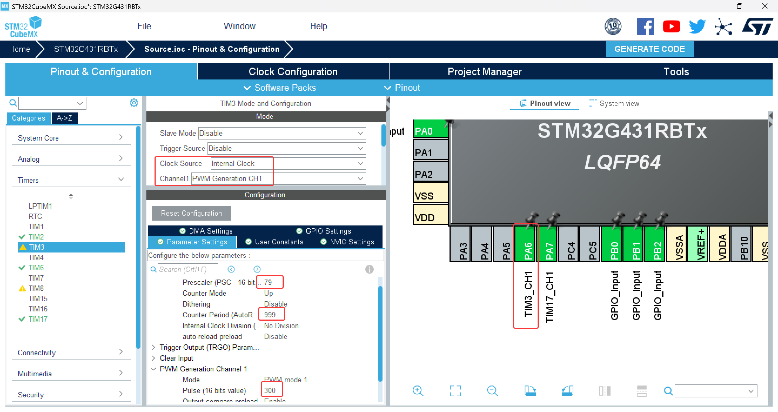Select TIM2 in the Timers list
This screenshot has width=778, height=412.
pos(36,237)
